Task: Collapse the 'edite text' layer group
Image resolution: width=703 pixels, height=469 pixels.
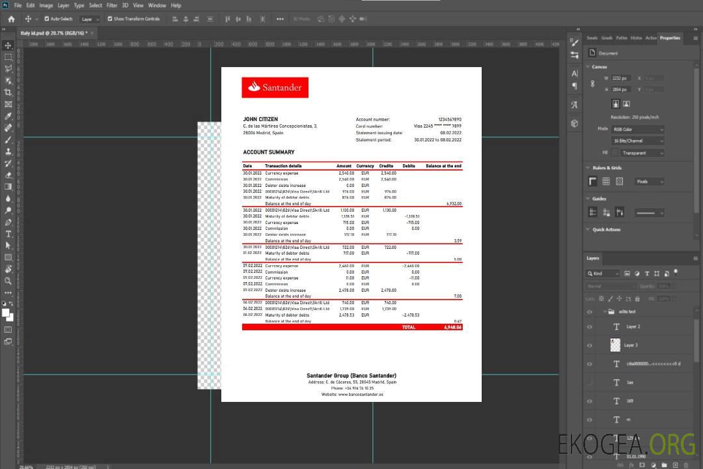Action: pos(605,311)
